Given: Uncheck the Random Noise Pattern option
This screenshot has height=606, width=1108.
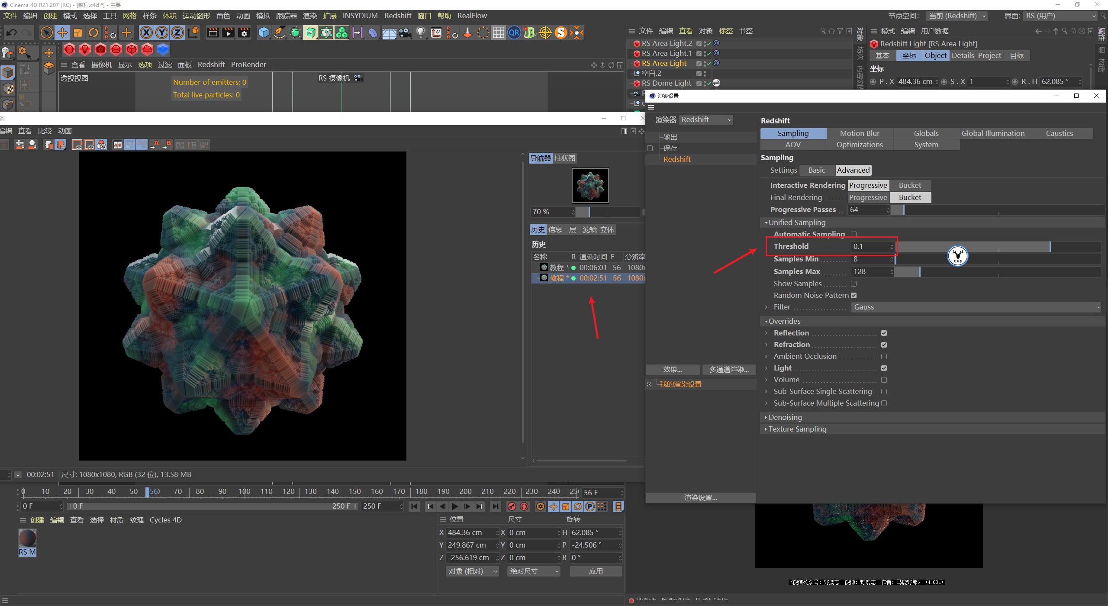Looking at the screenshot, I should click(854, 295).
